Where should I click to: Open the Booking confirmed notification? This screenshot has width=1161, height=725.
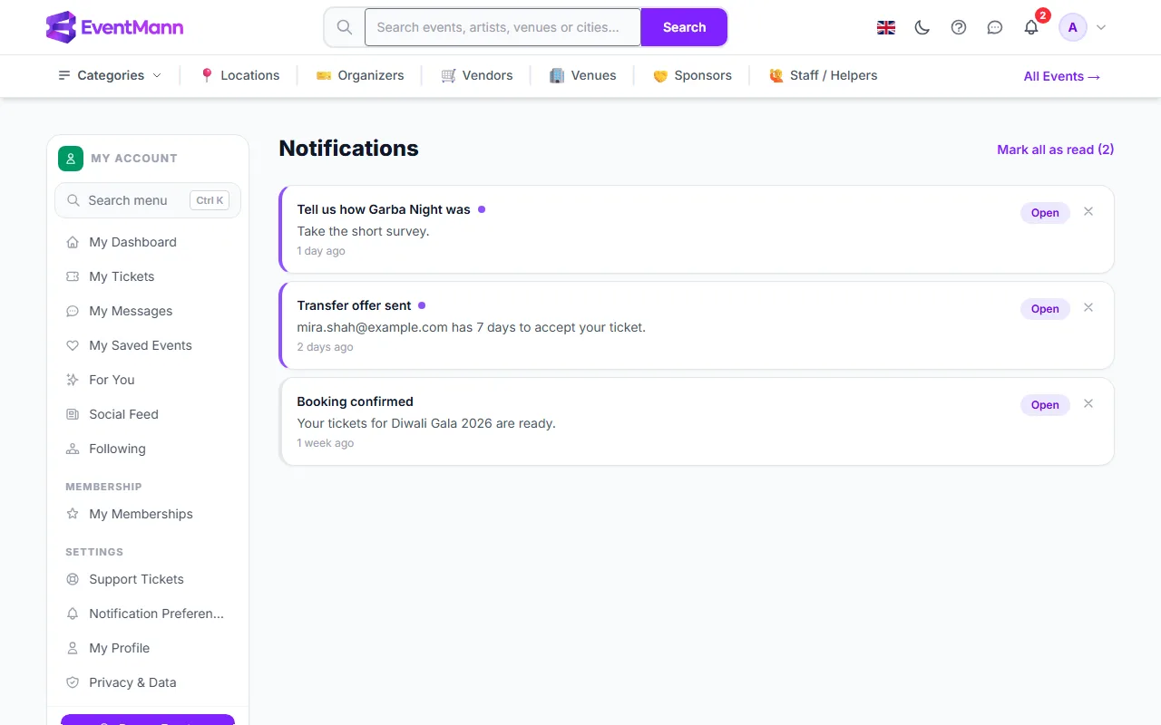coord(1045,405)
